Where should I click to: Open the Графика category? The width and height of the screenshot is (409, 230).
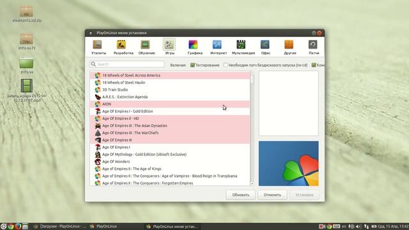tap(195, 47)
